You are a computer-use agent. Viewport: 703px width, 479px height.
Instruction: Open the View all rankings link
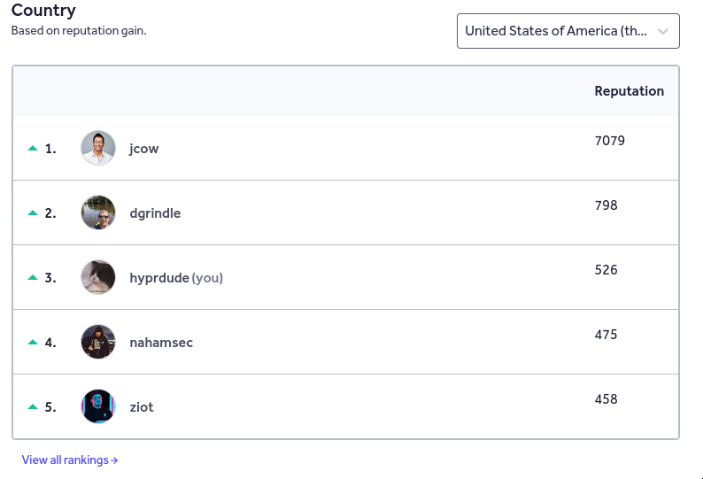(70, 460)
